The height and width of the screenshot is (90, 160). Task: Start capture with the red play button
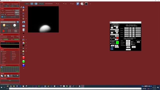click(4, 31)
